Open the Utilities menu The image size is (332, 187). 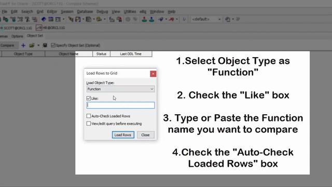pyautogui.click(x=130, y=11)
